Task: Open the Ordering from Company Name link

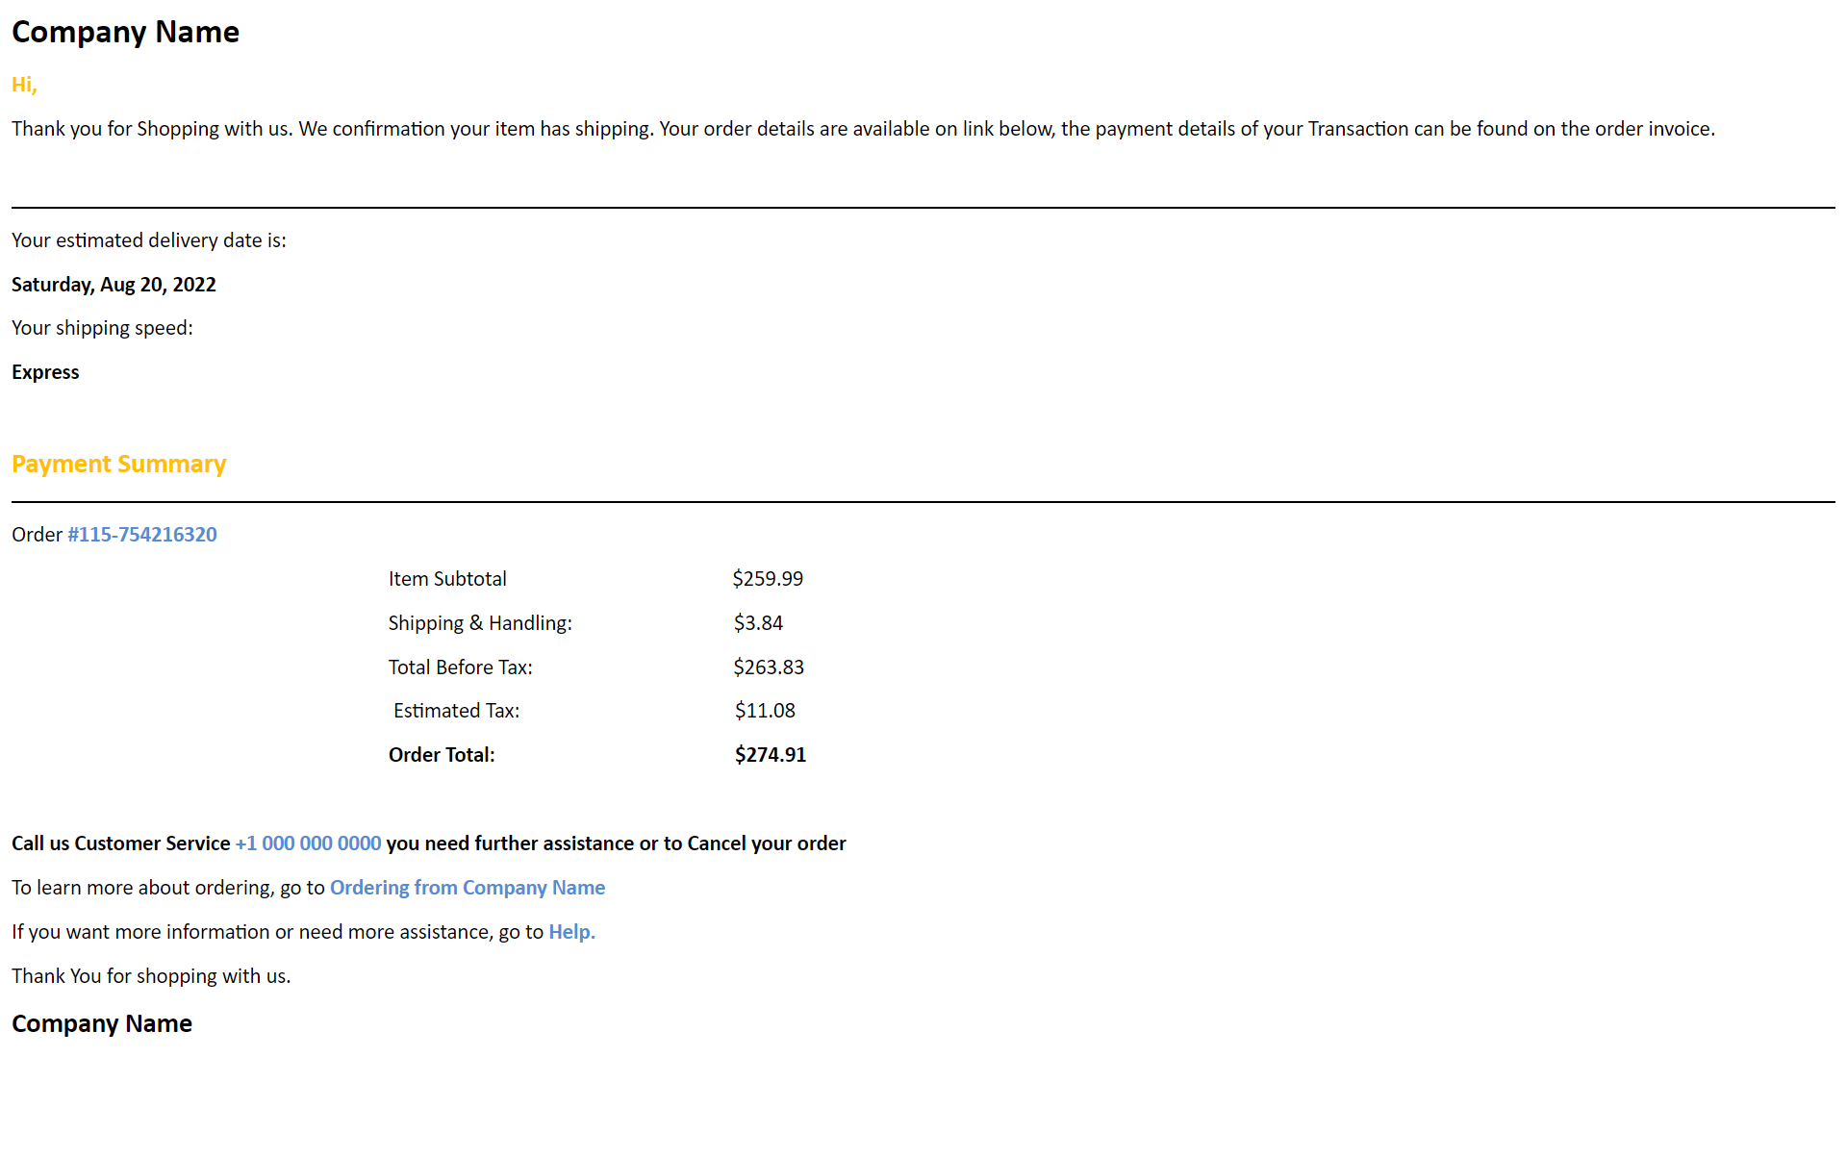Action: click(468, 888)
